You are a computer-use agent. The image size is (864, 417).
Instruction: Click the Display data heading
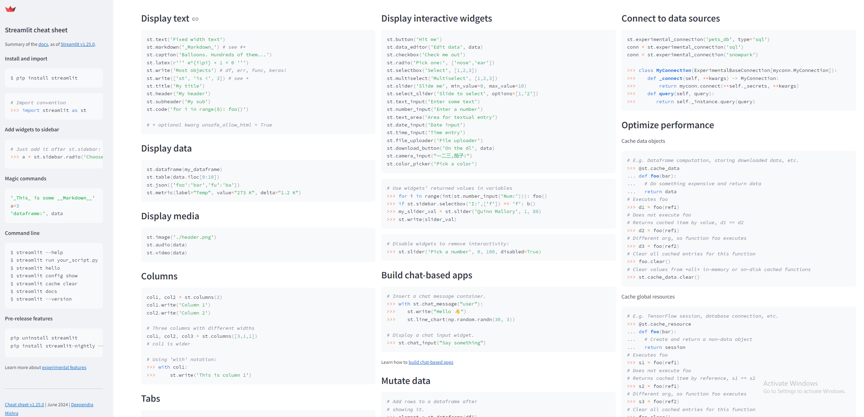166,148
